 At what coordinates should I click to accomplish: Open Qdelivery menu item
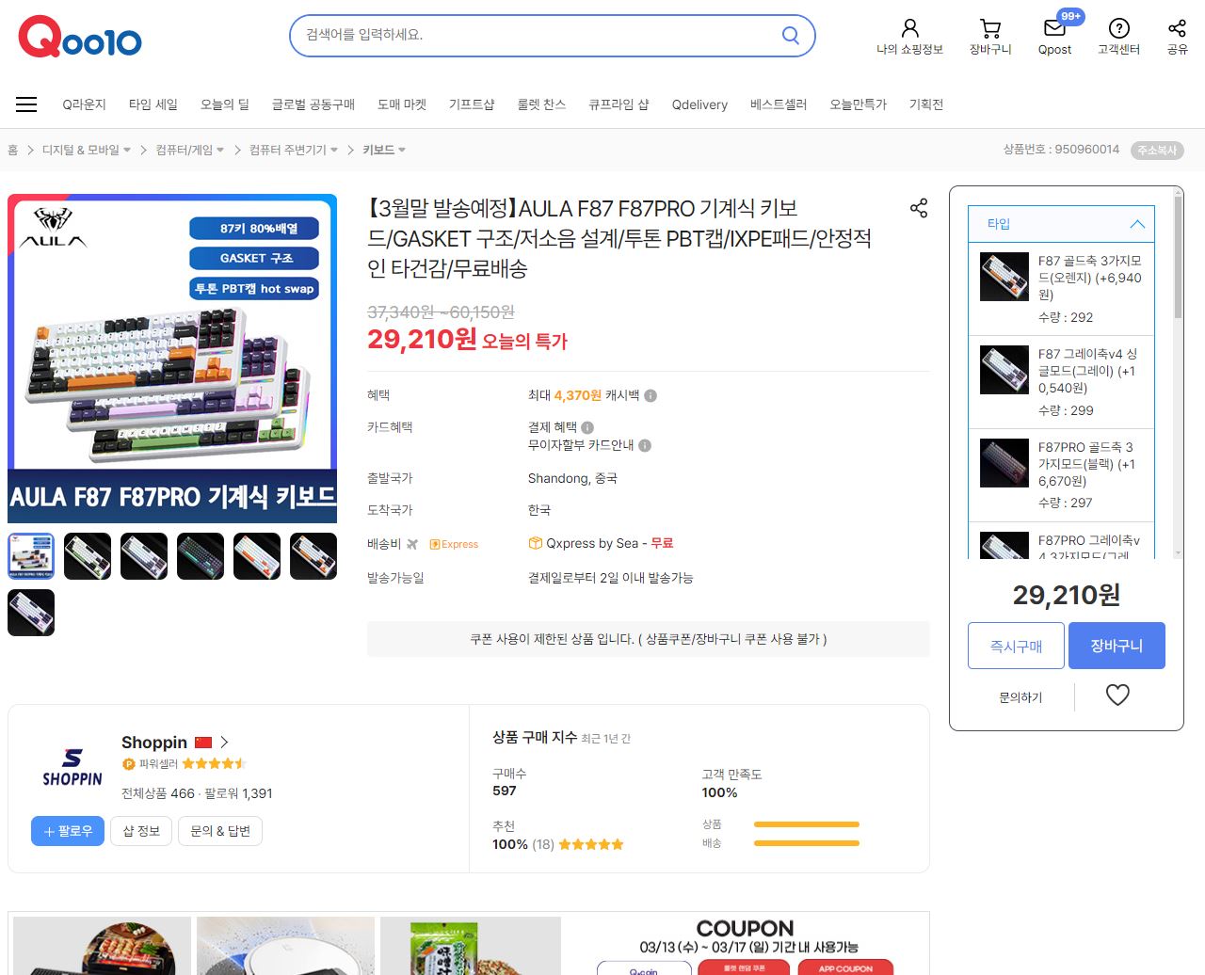699,104
